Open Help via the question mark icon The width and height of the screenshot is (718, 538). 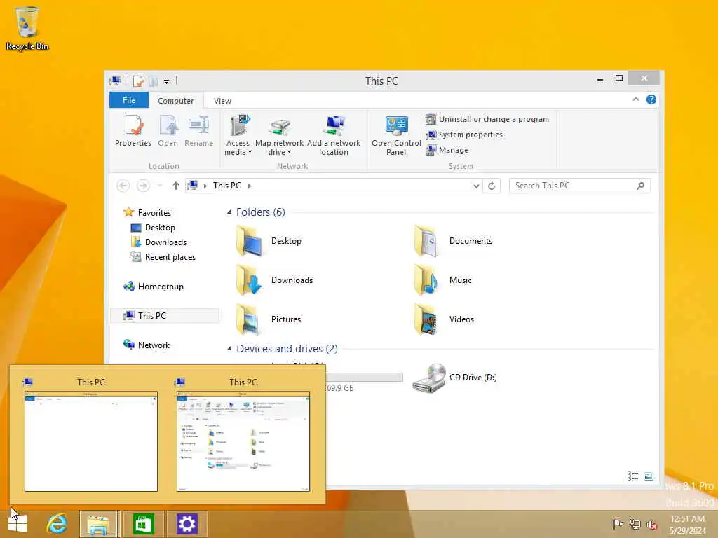click(651, 99)
